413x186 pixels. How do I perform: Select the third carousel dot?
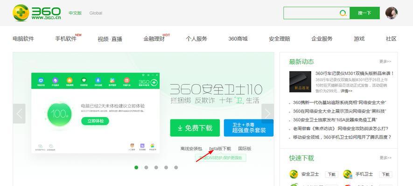(x=156, y=167)
